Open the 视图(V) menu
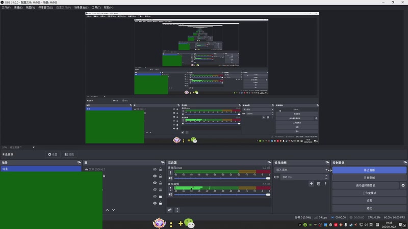 click(x=30, y=8)
